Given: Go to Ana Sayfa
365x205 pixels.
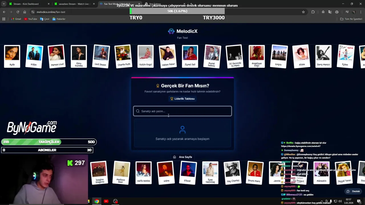Looking at the screenshot, I should click(182, 157).
